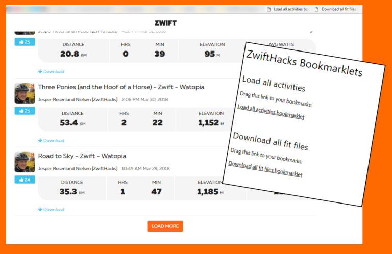This screenshot has width=392, height=254.
Task: Click the ZwiftHacks Bookmarklets heading
Action: 304,63
